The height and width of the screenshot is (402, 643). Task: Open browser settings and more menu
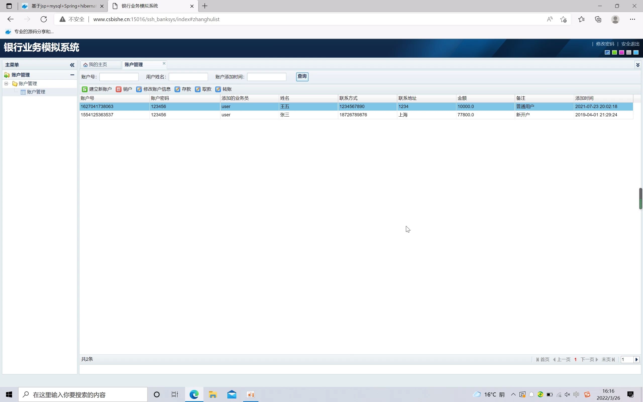[632, 19]
